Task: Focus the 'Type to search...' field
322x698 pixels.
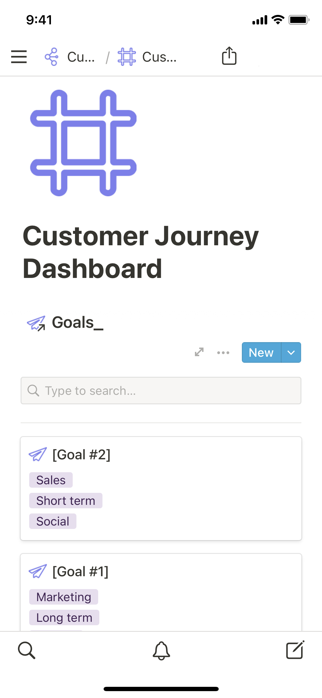Action: point(161,391)
